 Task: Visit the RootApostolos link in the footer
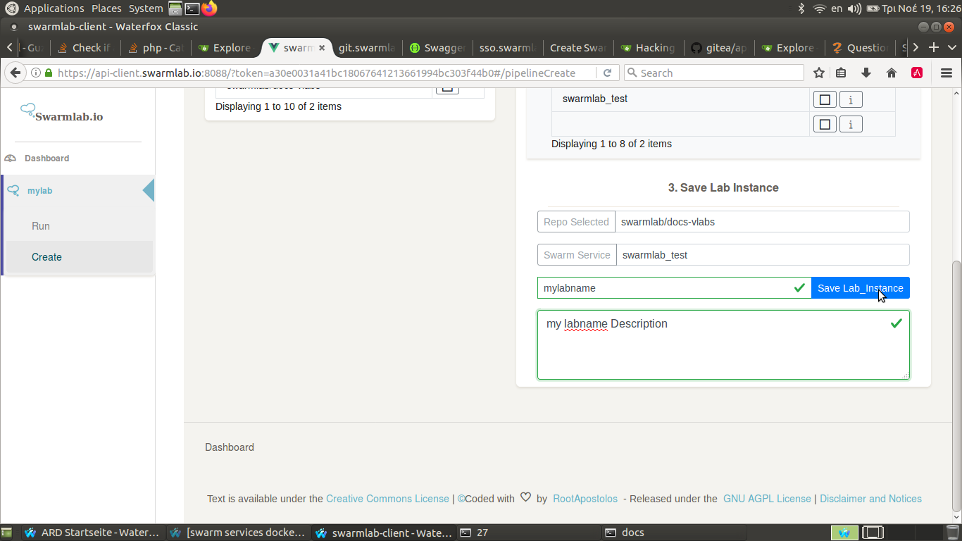585,499
